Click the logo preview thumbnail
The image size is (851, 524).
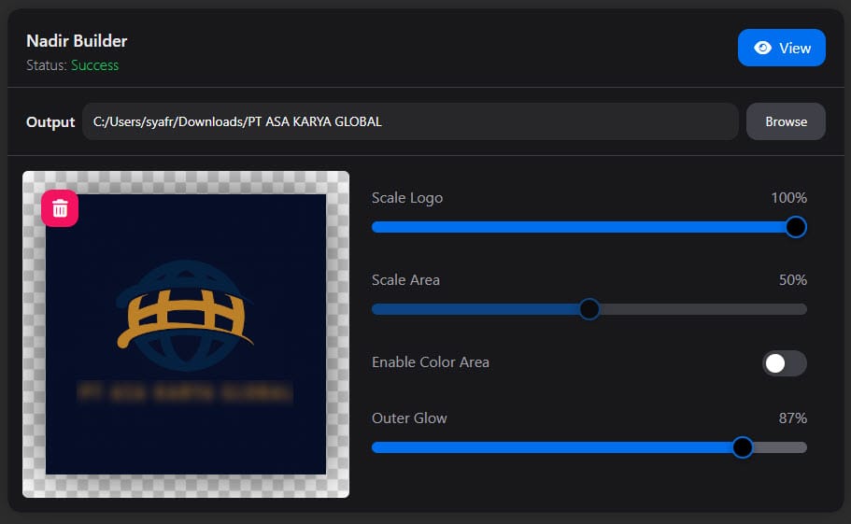click(186, 334)
